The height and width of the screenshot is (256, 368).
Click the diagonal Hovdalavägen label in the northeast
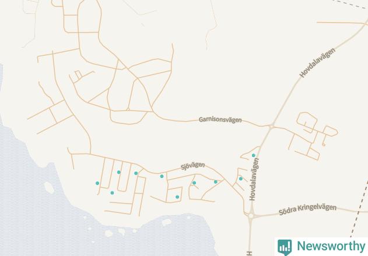(317, 62)
